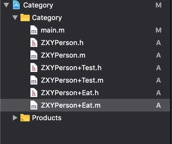
Task: Click the main.m file icon
Action: tap(34, 30)
